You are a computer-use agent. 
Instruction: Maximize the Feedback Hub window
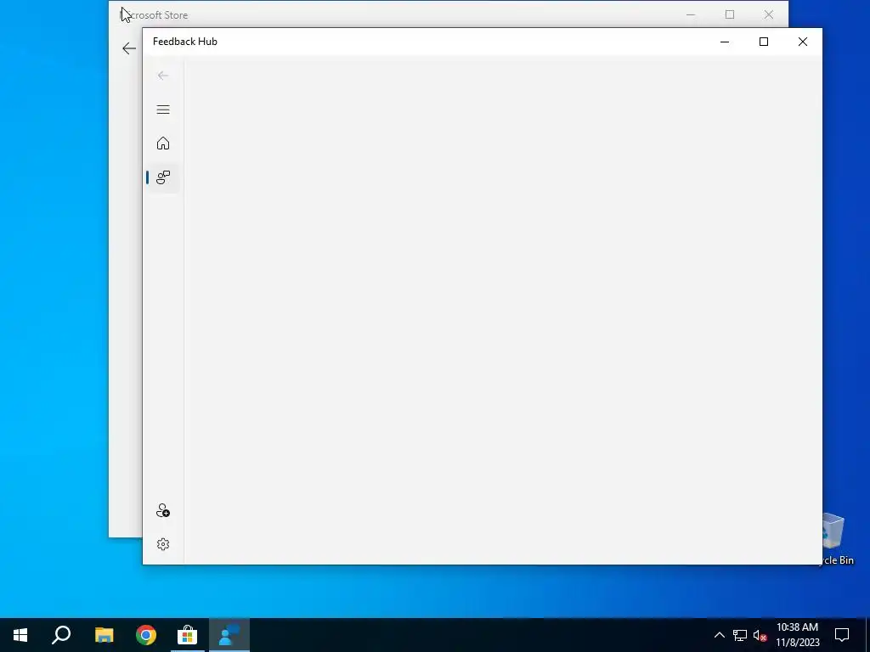click(764, 42)
